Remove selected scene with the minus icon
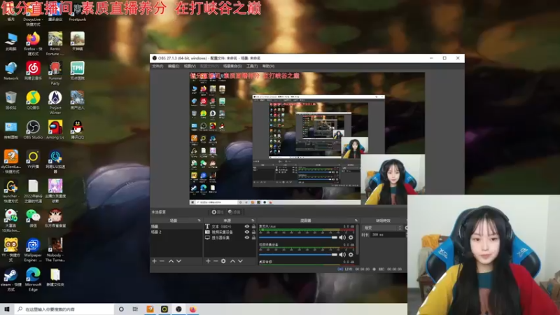Screen dimensions: 560x315 click(162, 261)
